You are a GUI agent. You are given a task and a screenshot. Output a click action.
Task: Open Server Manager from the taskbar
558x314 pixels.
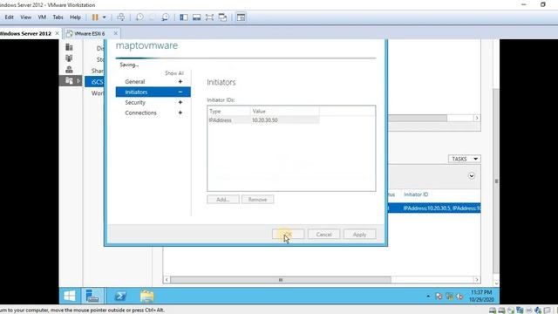pos(92,296)
